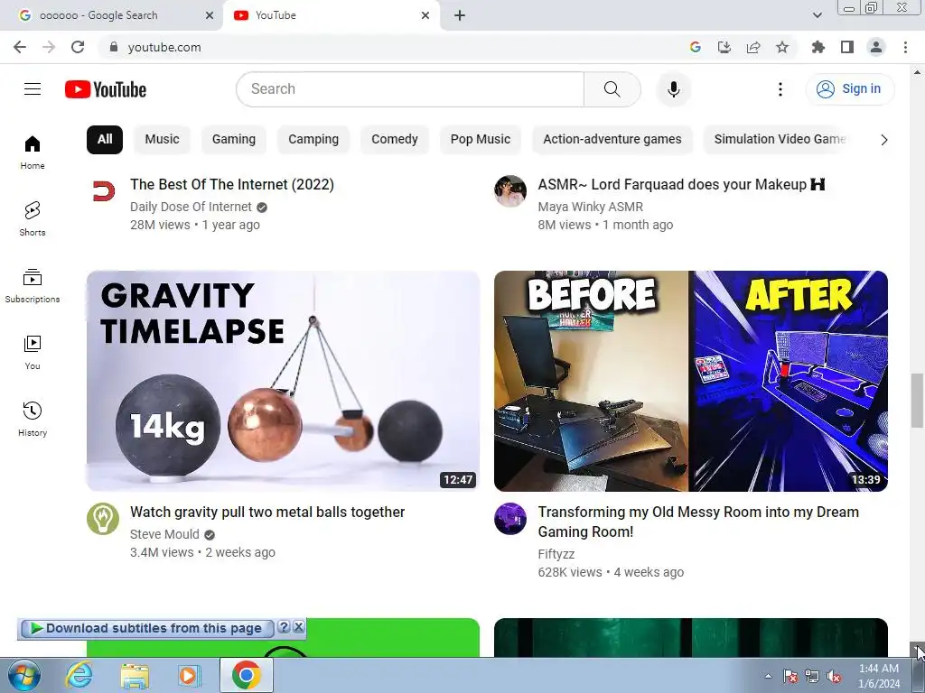Open the YouTube hamburger guide menu
The width and height of the screenshot is (925, 693).
tap(33, 89)
